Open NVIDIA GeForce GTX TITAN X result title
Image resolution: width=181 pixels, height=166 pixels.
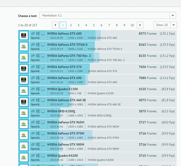tap(67, 45)
